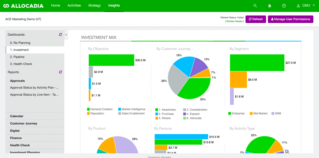Toggle Mid-Market segment legend entry
Image resolution: width=319 pixels, height=158 pixels.
point(259,113)
